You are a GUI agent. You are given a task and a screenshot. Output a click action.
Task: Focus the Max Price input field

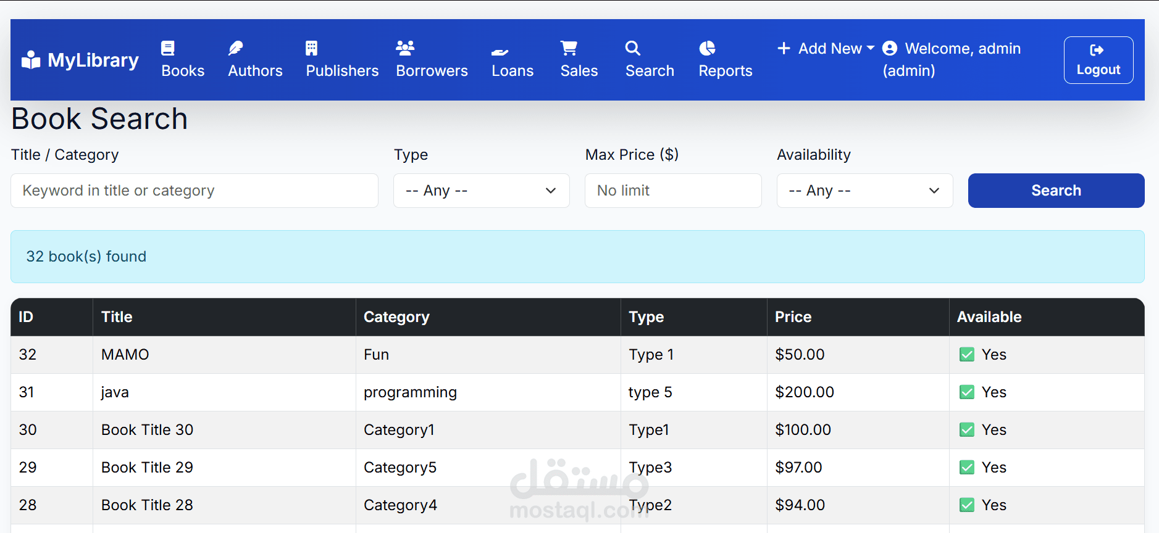pos(673,191)
